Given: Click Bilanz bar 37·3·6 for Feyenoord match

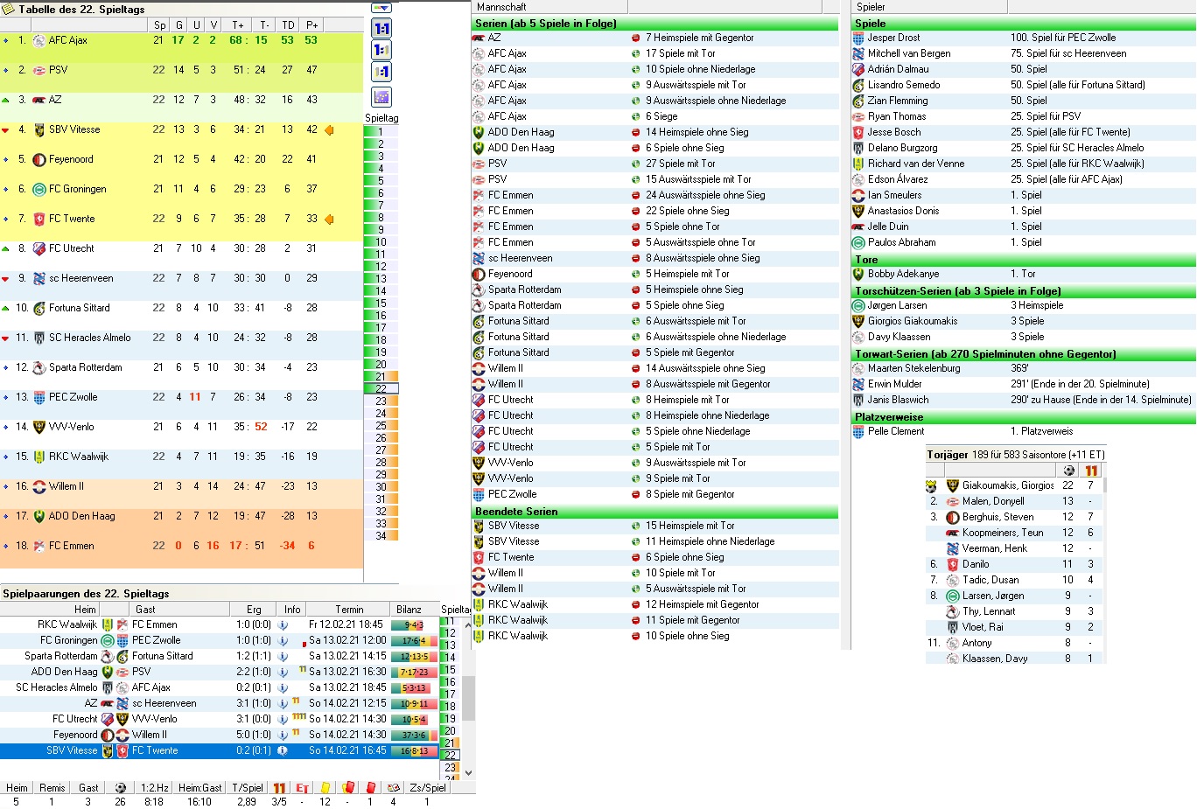Looking at the screenshot, I should pos(415,736).
